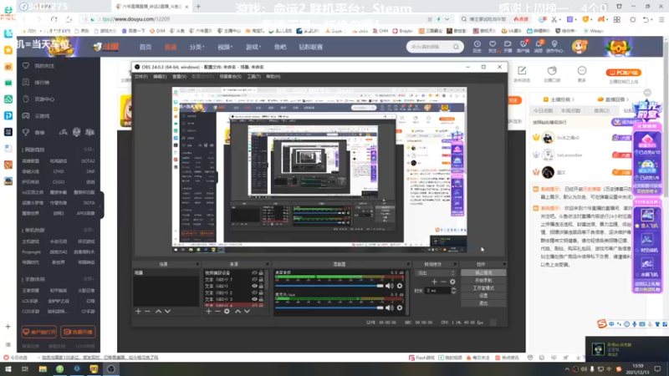Move scene up in Scenes panel
The image size is (669, 376).
click(x=158, y=312)
